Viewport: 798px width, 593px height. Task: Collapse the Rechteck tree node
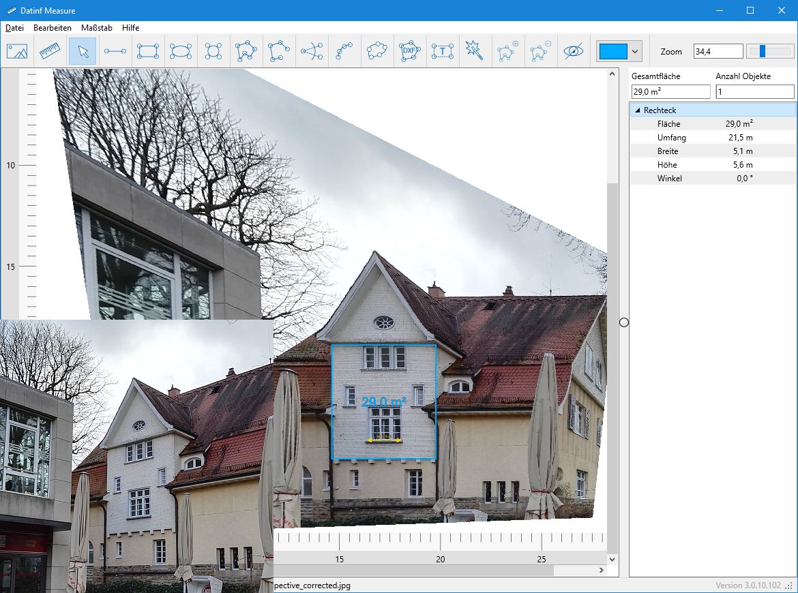point(638,110)
